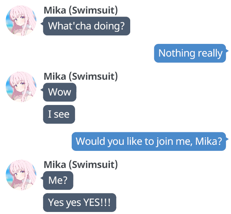Screen dimensions: 231x214
Task: Click the tail pointer of "What'cha doing?" bubble
Action: pyautogui.click(x=42, y=24)
